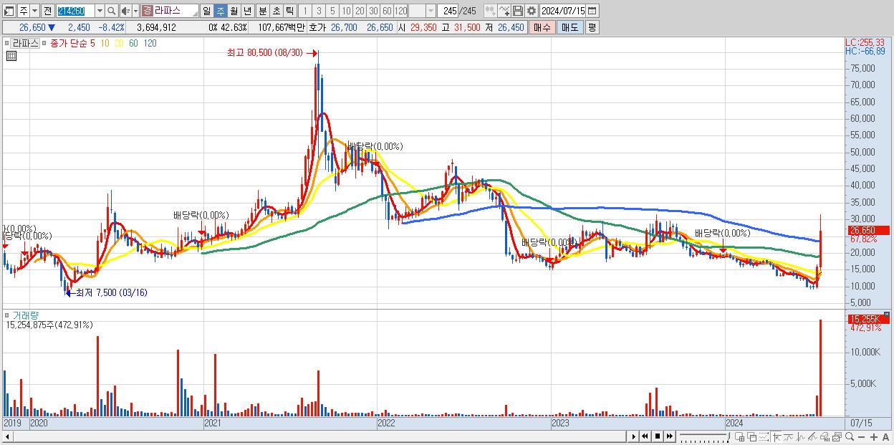Image resolution: width=894 pixels, height=445 pixels.
Task: Click the magnifier stock search icon
Action: 111,11
